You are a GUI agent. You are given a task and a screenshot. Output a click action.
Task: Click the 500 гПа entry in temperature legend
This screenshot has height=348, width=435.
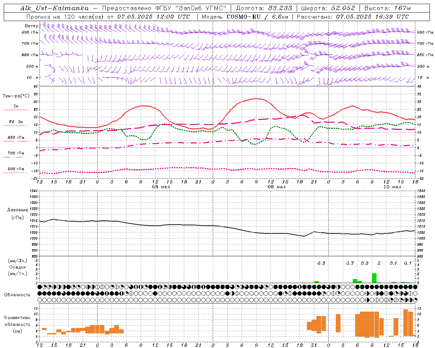coord(16,169)
